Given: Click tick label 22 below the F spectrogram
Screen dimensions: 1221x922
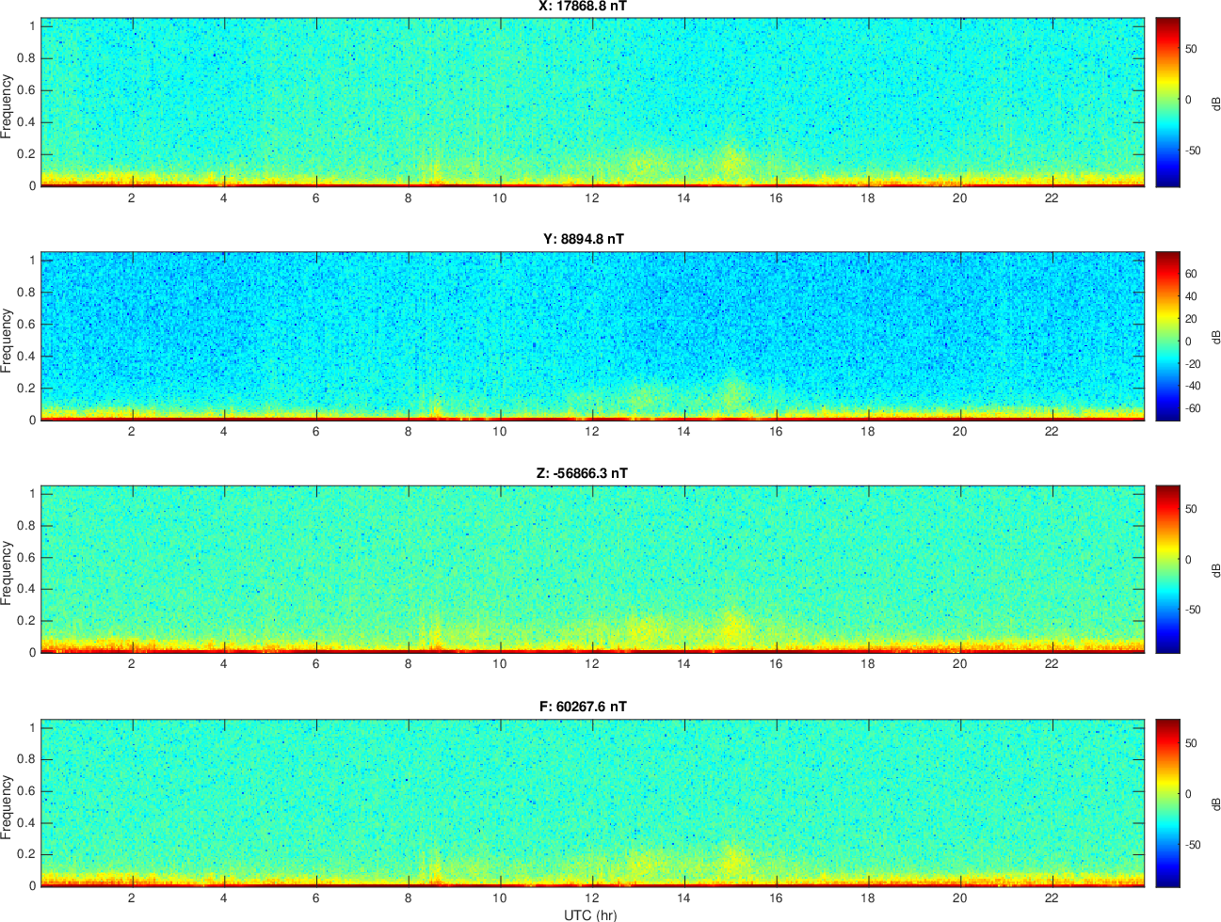Looking at the screenshot, I should 1052,898.
